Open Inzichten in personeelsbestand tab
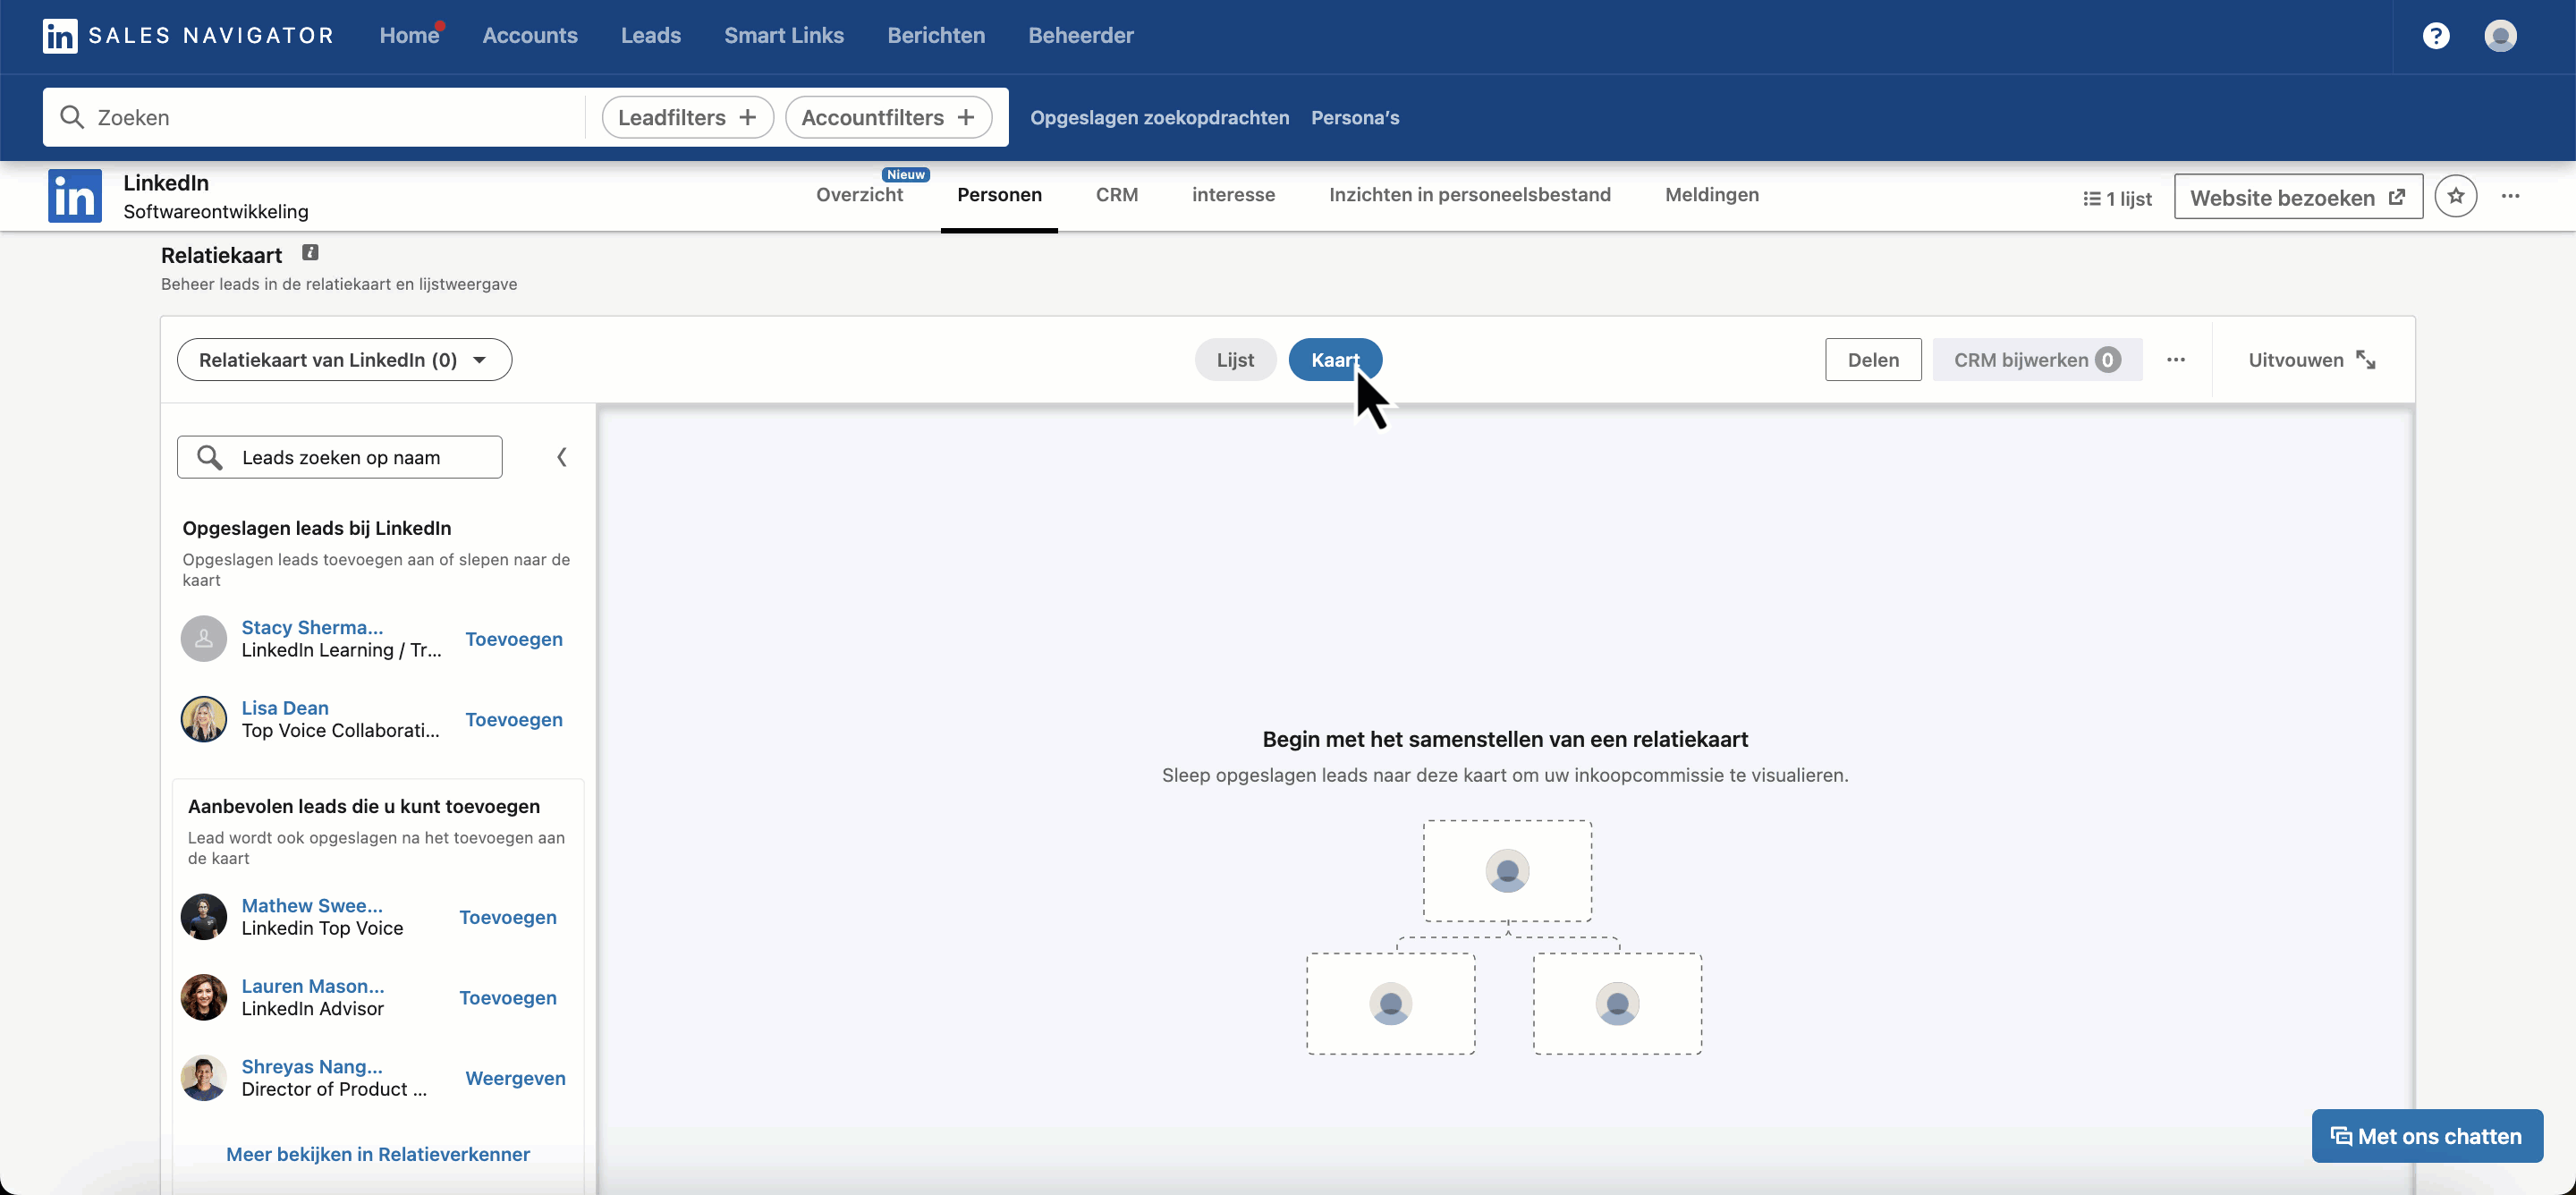 [1470, 195]
